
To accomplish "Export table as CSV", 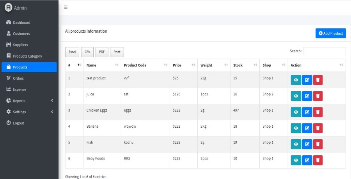I will pyautogui.click(x=87, y=52).
